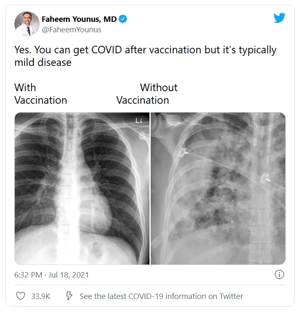306x312 pixels.
Task: Open the circled info icon
Action: 279,274
